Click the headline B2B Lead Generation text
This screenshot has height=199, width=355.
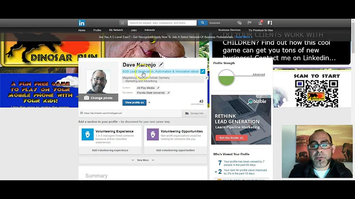coord(161,71)
